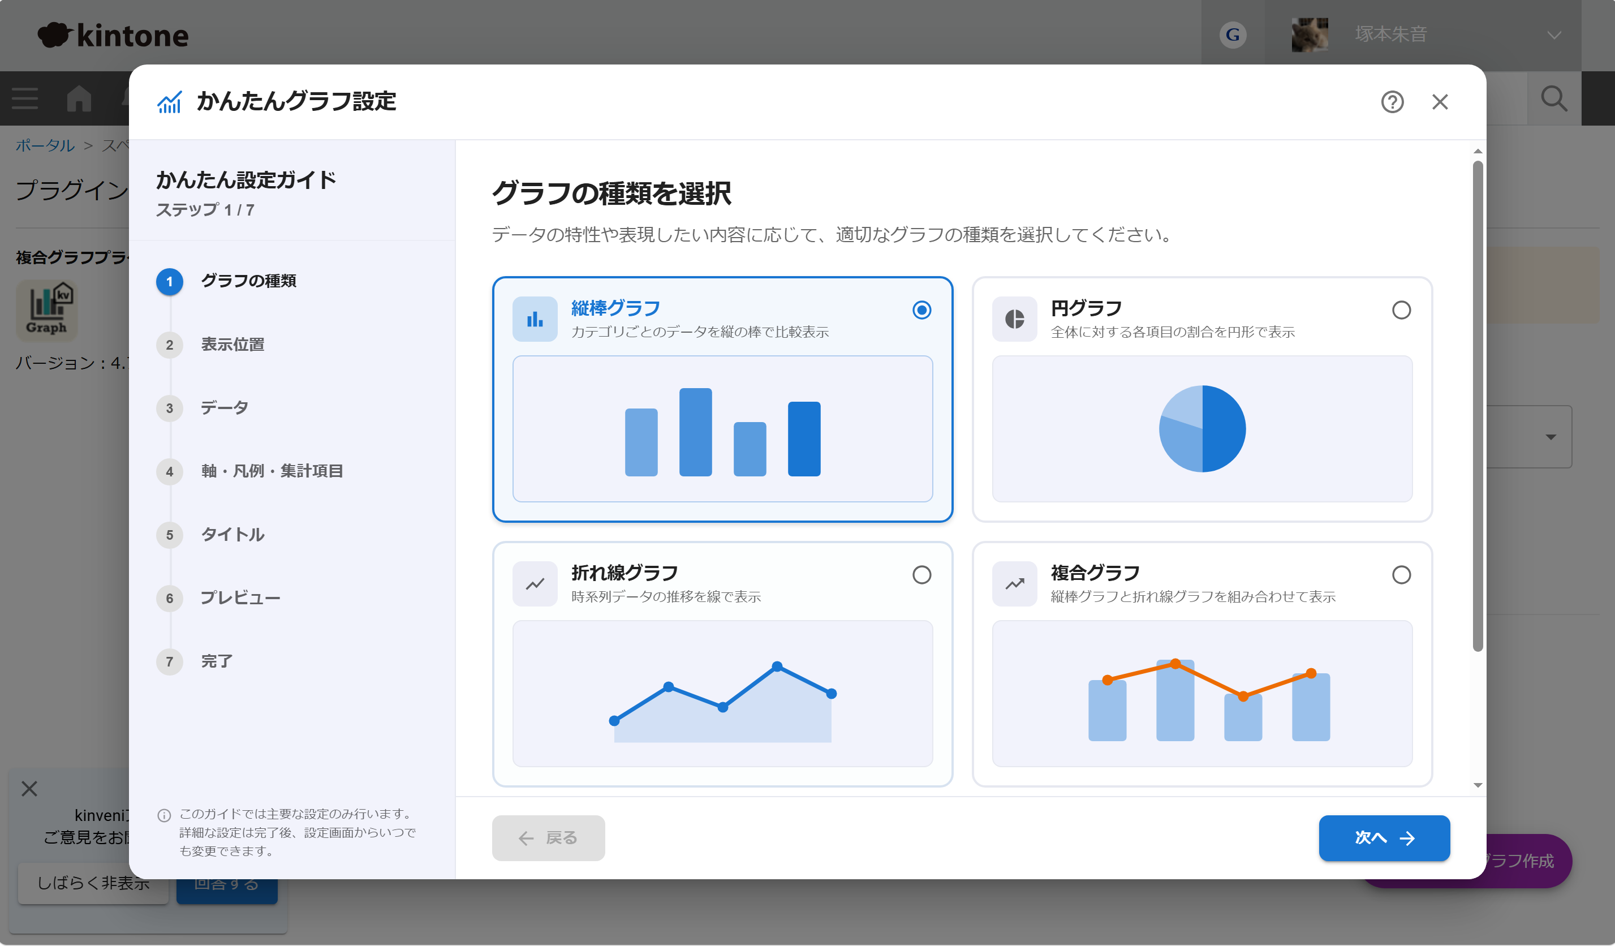The width and height of the screenshot is (1615, 946).
Task: Open the help question mark icon
Action: point(1392,102)
